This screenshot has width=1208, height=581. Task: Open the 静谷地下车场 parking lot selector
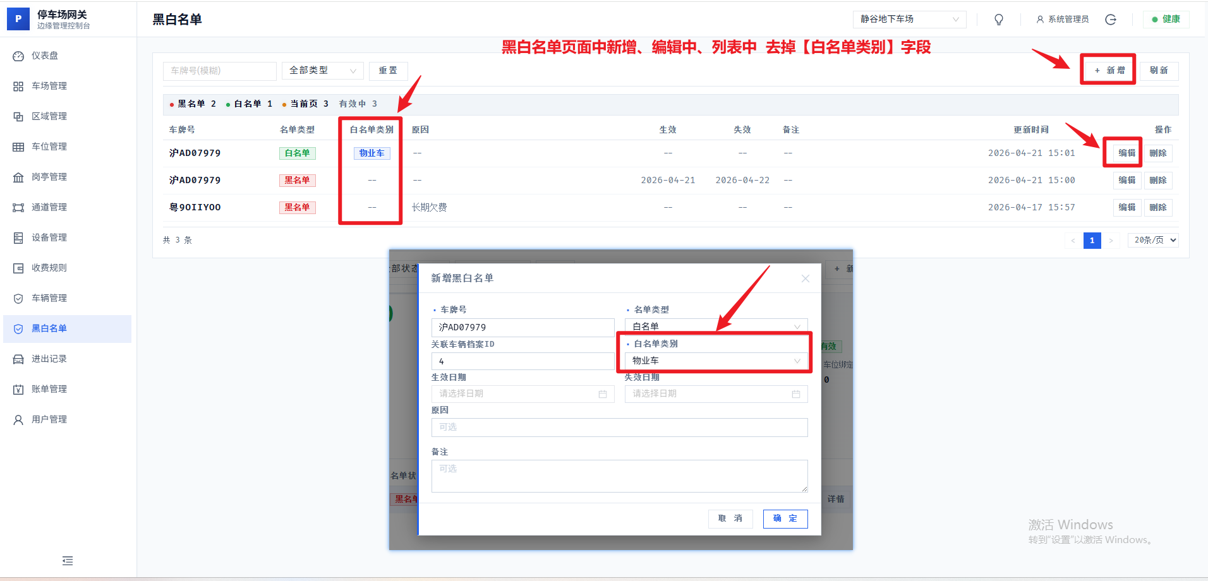(x=909, y=19)
